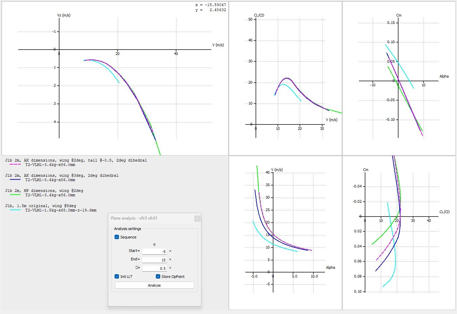Close the Plane analysis dialog
This screenshot has width=457, height=314.
[x=197, y=219]
